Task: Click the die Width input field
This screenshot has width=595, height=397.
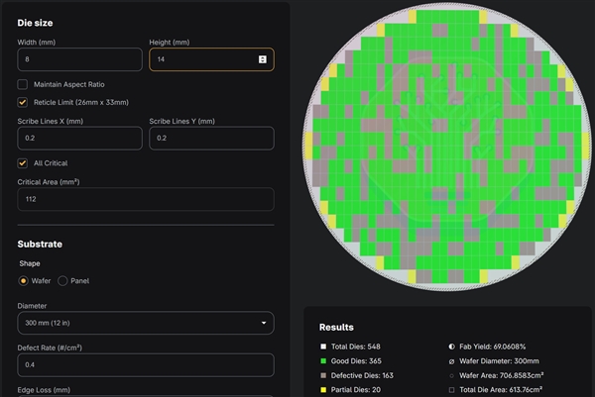Action: pos(79,59)
